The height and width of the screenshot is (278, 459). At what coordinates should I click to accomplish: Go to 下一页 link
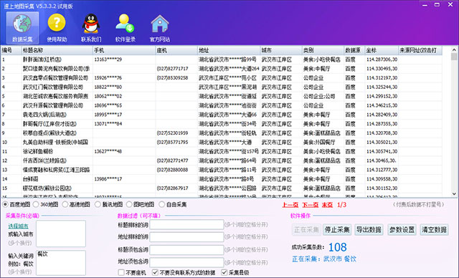tap(310, 205)
